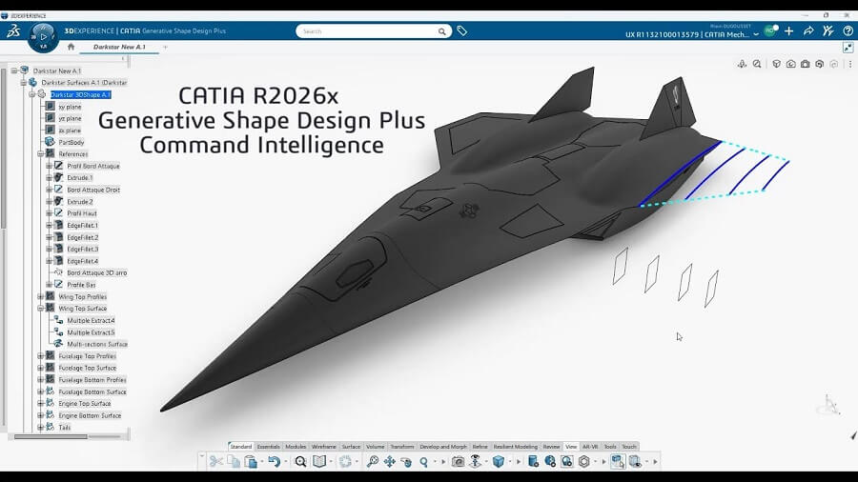
Task: Click the cube icon in the top-right viewer tools
Action: click(776, 64)
